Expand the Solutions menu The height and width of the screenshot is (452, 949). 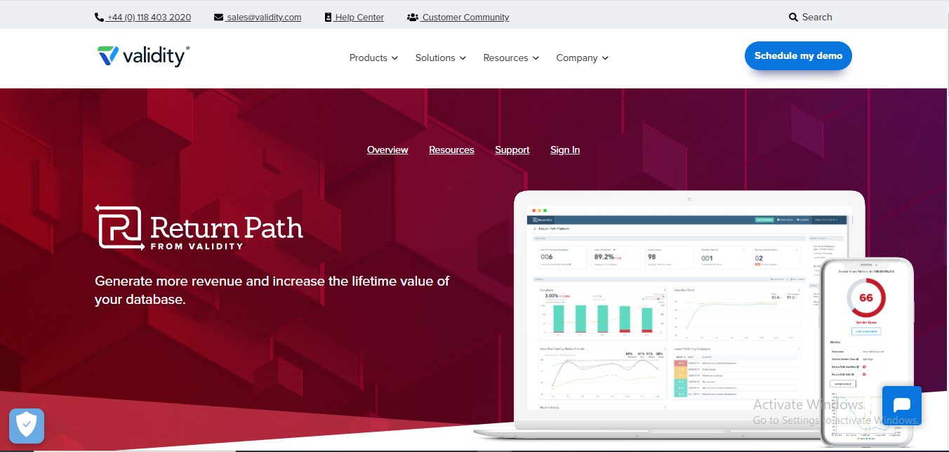tap(441, 58)
